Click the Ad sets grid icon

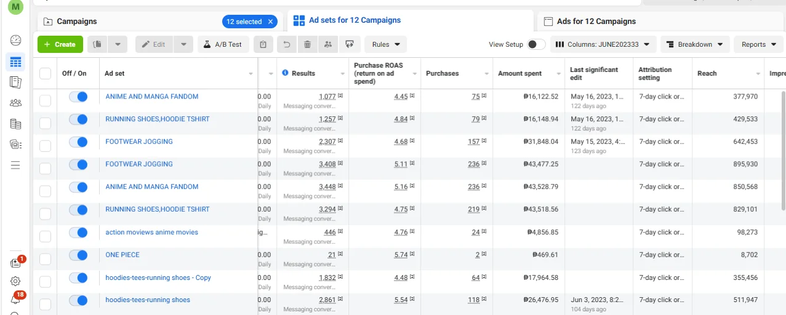pos(299,21)
